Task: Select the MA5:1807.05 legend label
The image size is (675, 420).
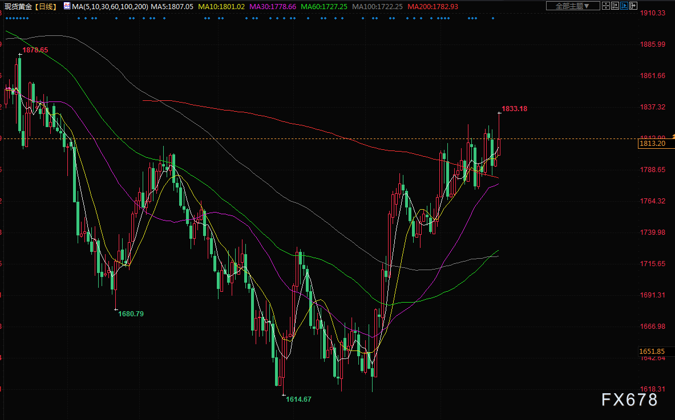Action: (172, 6)
